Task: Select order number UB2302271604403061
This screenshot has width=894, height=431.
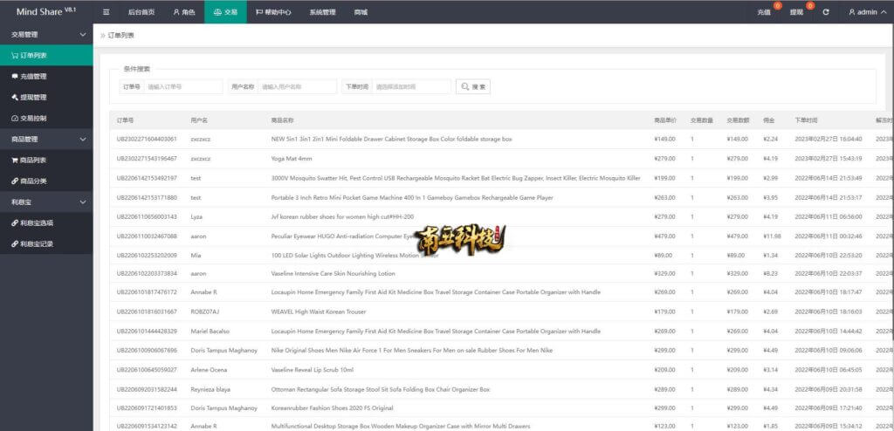Action: click(x=147, y=139)
